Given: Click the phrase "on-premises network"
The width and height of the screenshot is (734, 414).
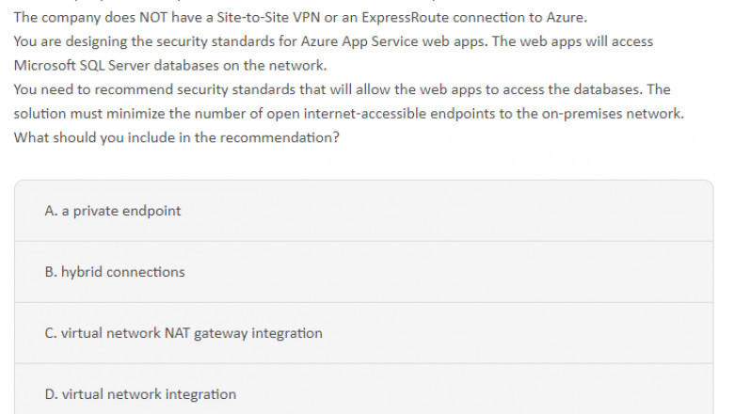Looking at the screenshot, I should (x=613, y=114).
